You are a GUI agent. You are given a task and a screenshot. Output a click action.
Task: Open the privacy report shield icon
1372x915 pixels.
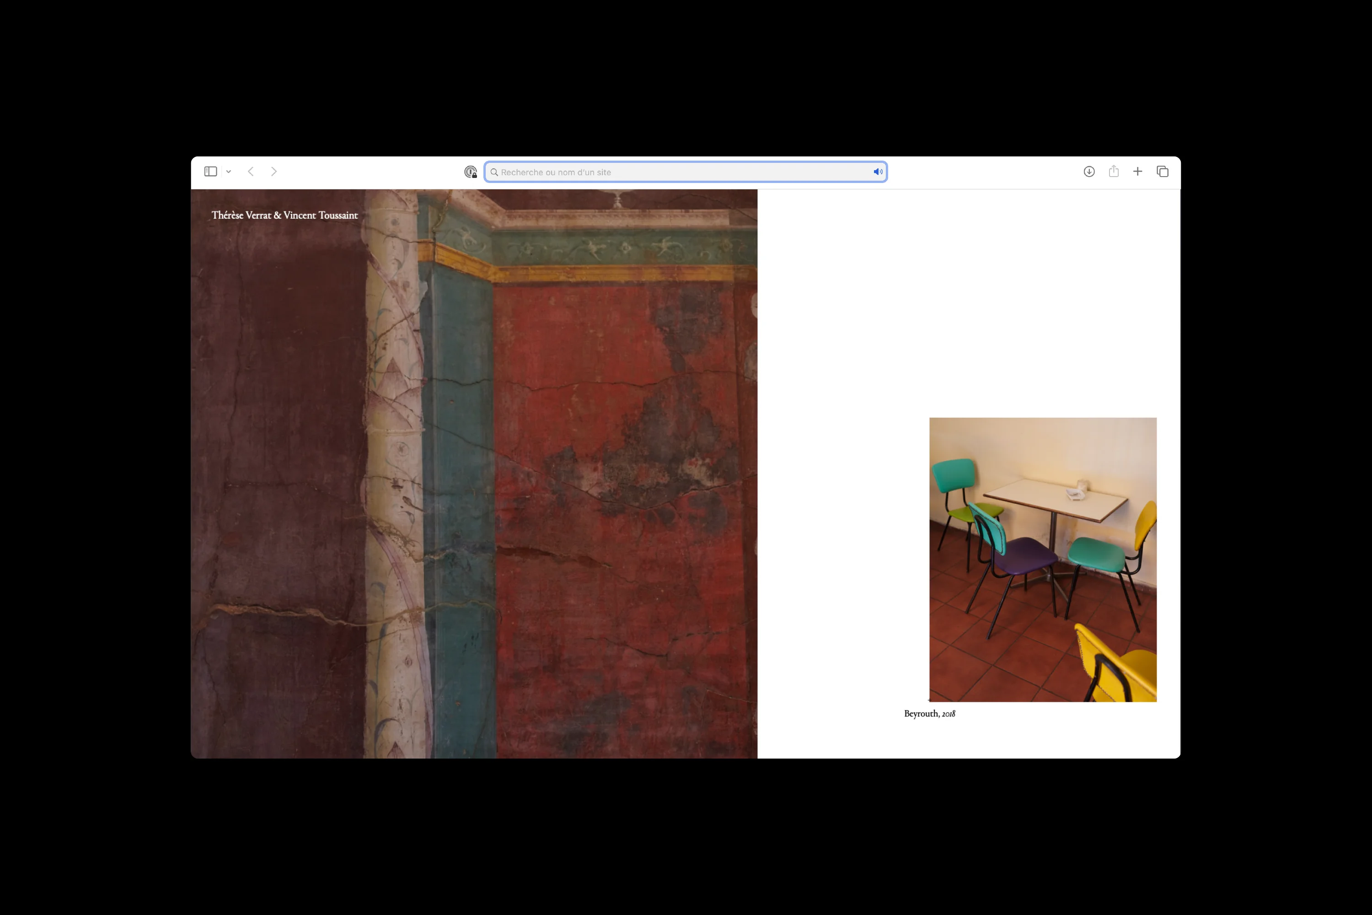(x=470, y=172)
